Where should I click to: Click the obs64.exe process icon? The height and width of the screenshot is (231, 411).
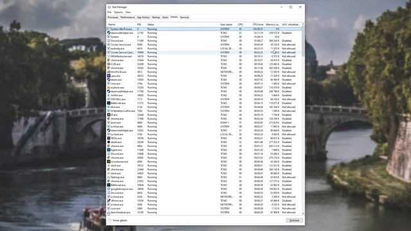109,142
